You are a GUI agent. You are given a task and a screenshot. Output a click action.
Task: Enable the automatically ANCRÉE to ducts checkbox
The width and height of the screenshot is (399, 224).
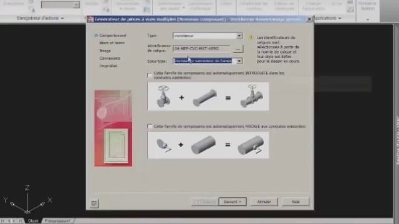(150, 126)
